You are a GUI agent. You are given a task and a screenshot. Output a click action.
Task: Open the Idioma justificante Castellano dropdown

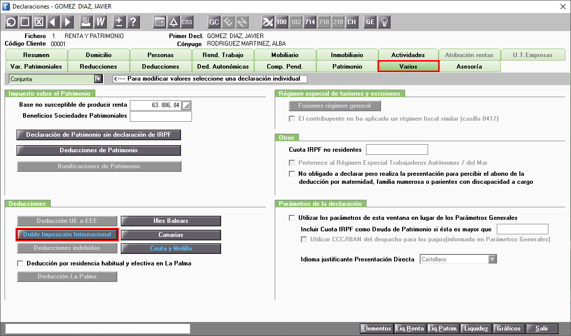pos(492,259)
